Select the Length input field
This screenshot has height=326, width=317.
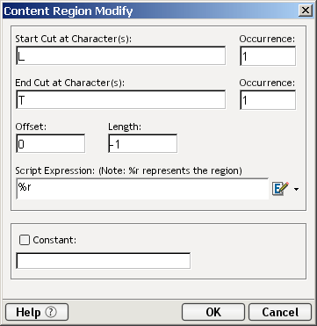point(142,143)
